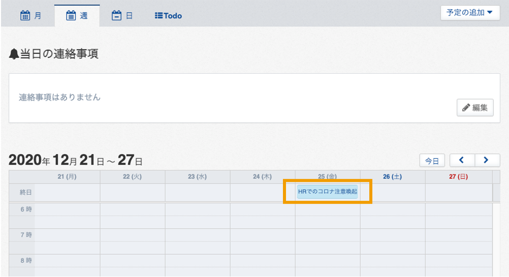Jump to today with the 今日 button
509x277 pixels.
[432, 161]
